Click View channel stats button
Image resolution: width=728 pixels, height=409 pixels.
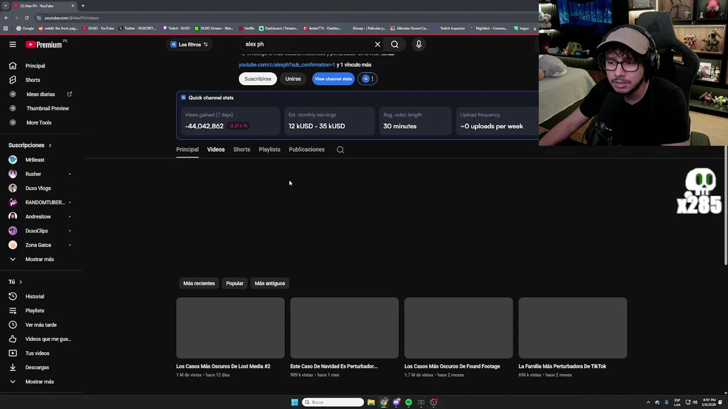point(333,79)
